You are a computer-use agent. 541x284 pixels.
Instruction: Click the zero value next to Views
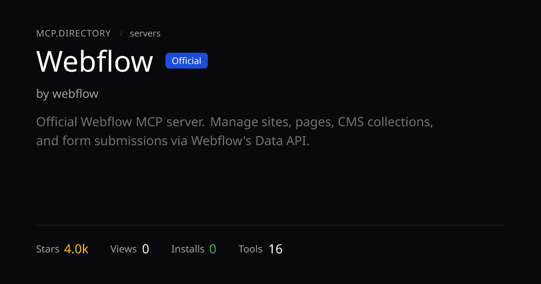click(x=146, y=249)
